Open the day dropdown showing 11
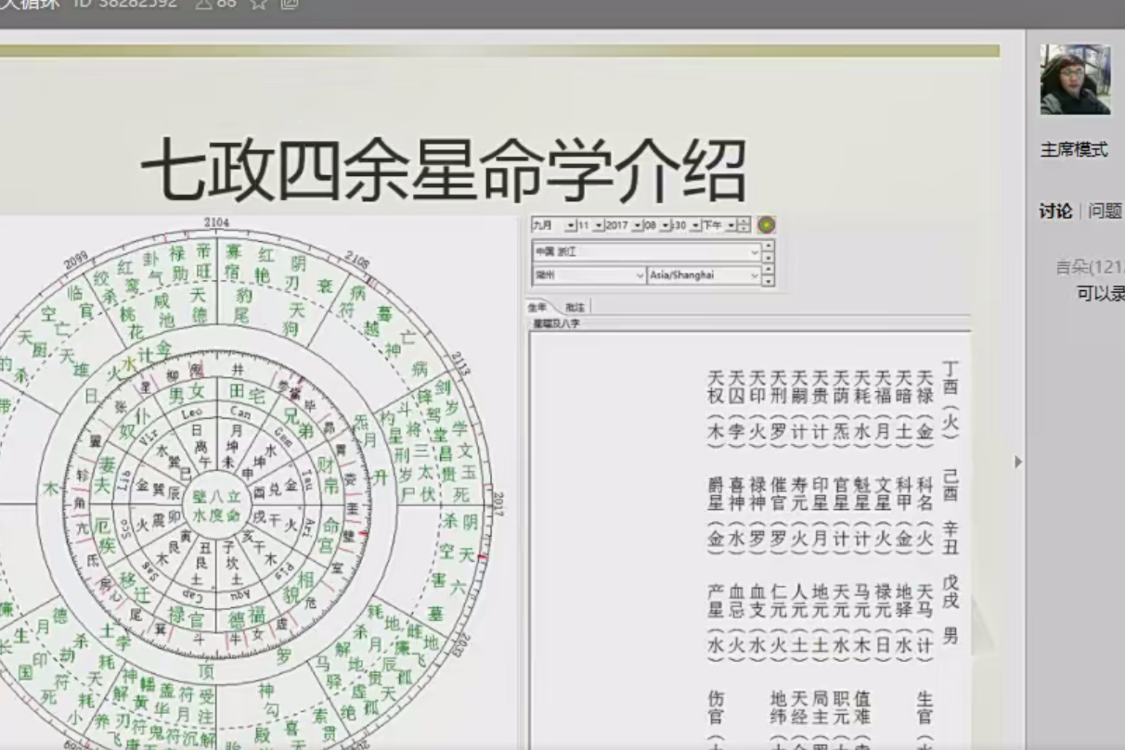Screen dimensions: 1125x750 click(x=599, y=226)
